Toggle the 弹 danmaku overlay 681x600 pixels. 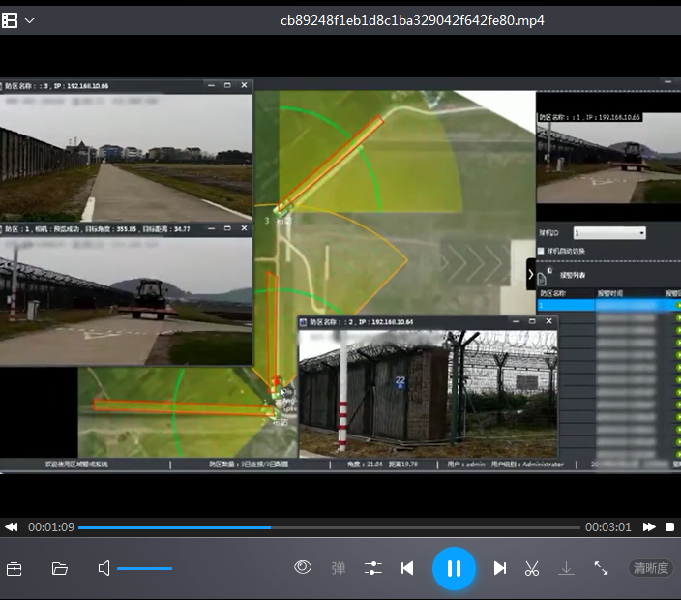338,568
